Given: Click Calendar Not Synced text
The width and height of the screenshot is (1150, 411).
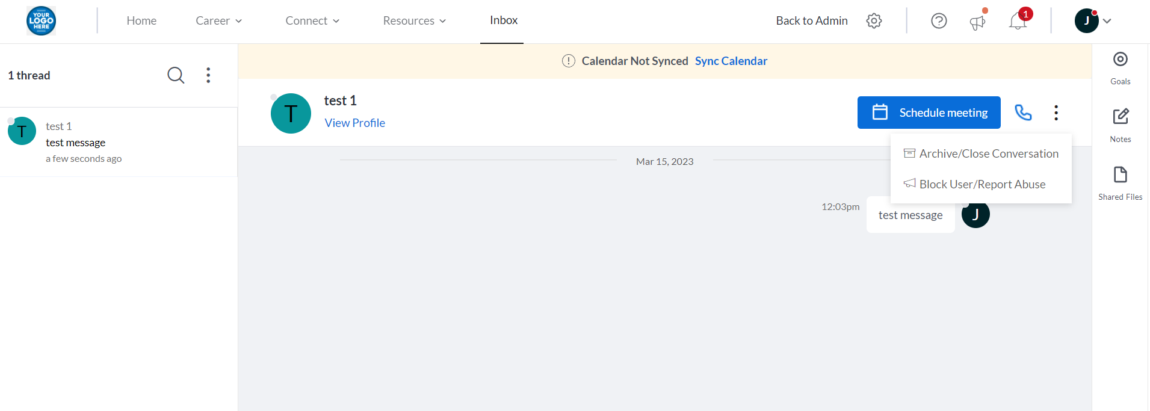Looking at the screenshot, I should tap(635, 61).
